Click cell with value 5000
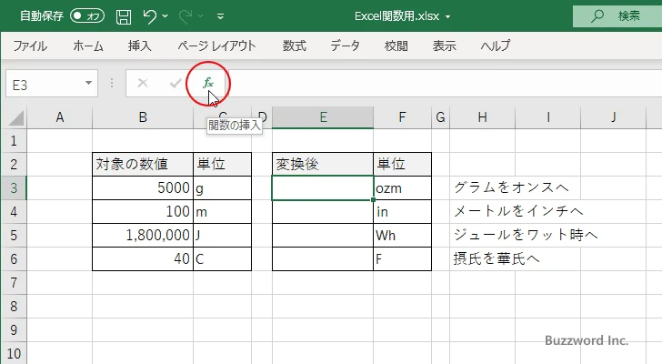The width and height of the screenshot is (662, 364). 143,187
